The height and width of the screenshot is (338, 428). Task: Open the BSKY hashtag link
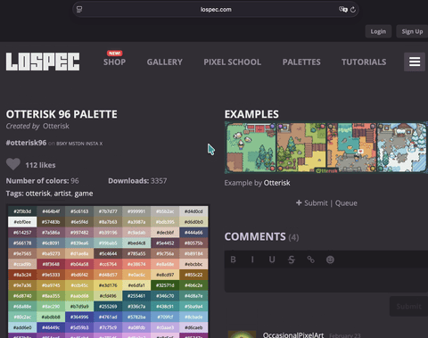point(62,144)
